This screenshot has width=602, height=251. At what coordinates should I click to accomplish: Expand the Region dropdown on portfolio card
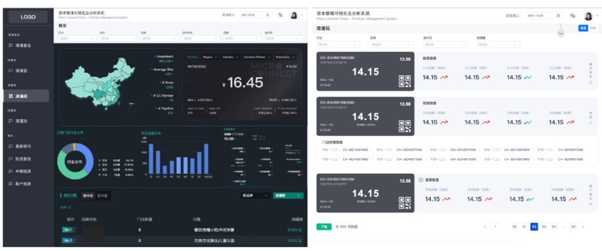[x=209, y=57]
